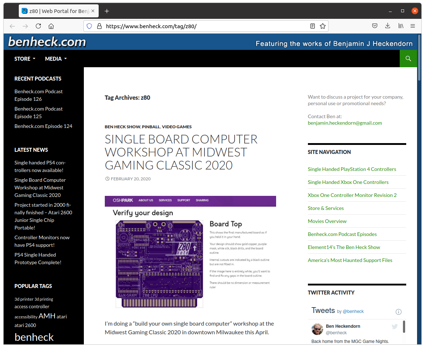The width and height of the screenshot is (425, 348).
Task: Select the 3d printing tag
Action: [44, 299]
